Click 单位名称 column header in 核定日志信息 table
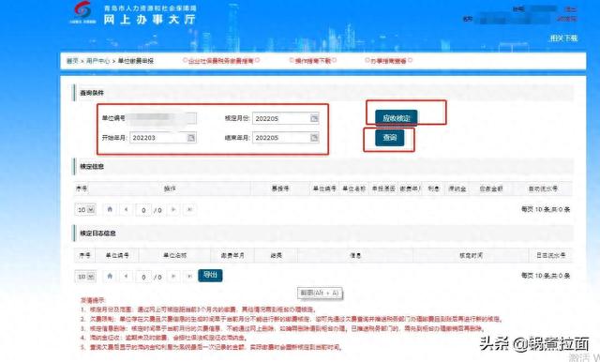The width and height of the screenshot is (600, 362). [175, 255]
